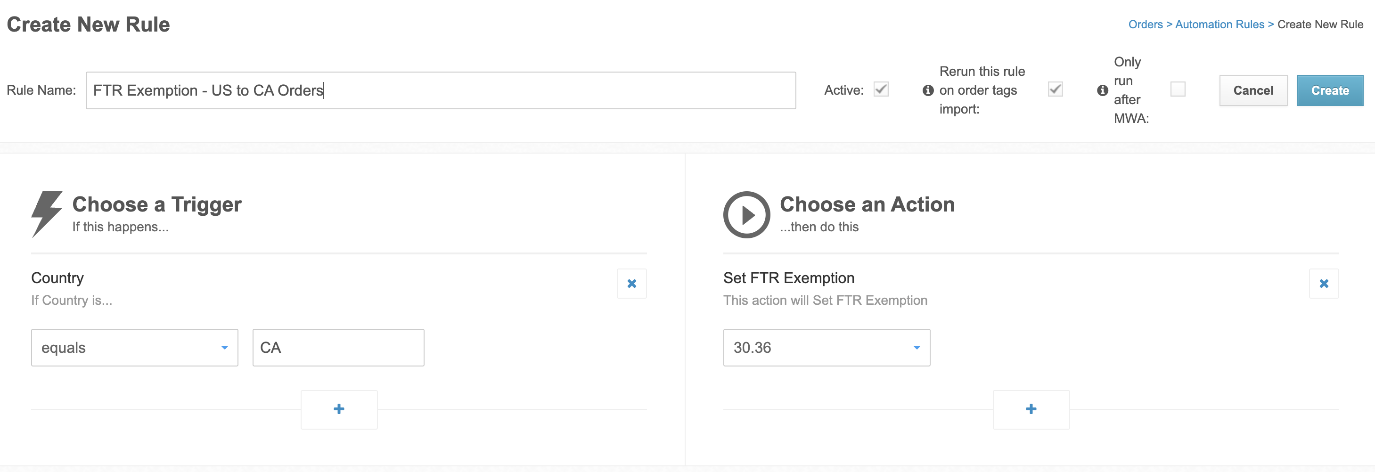Image resolution: width=1375 pixels, height=472 pixels.
Task: Remove the Set FTR Exemption action
Action: 1323,284
